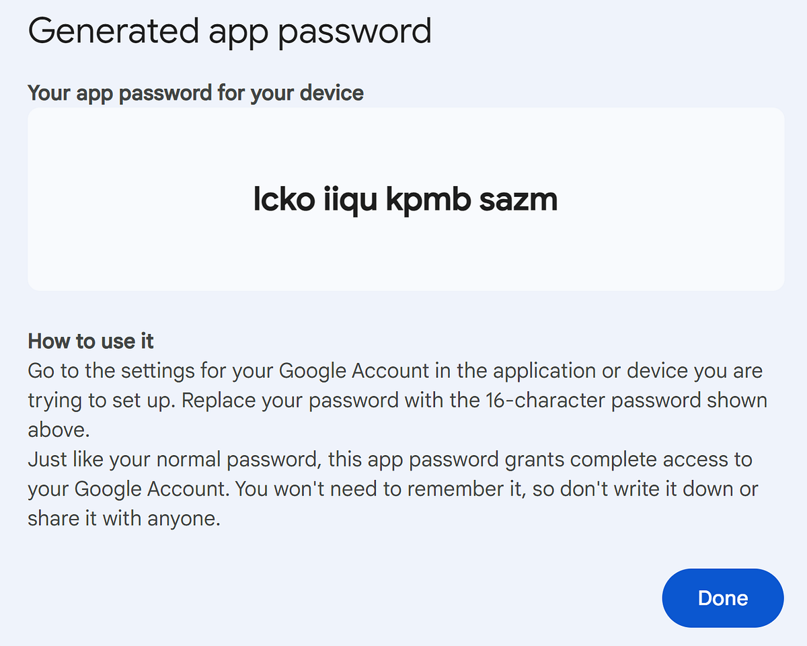Click the Your app password for your device label
The image size is (807, 646).
pos(195,93)
